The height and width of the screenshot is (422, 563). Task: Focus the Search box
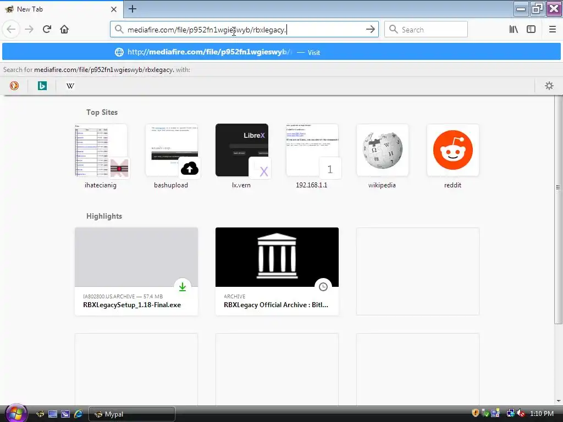click(426, 30)
